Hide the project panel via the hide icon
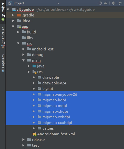The width and height of the screenshot is (124, 149). point(120,3)
